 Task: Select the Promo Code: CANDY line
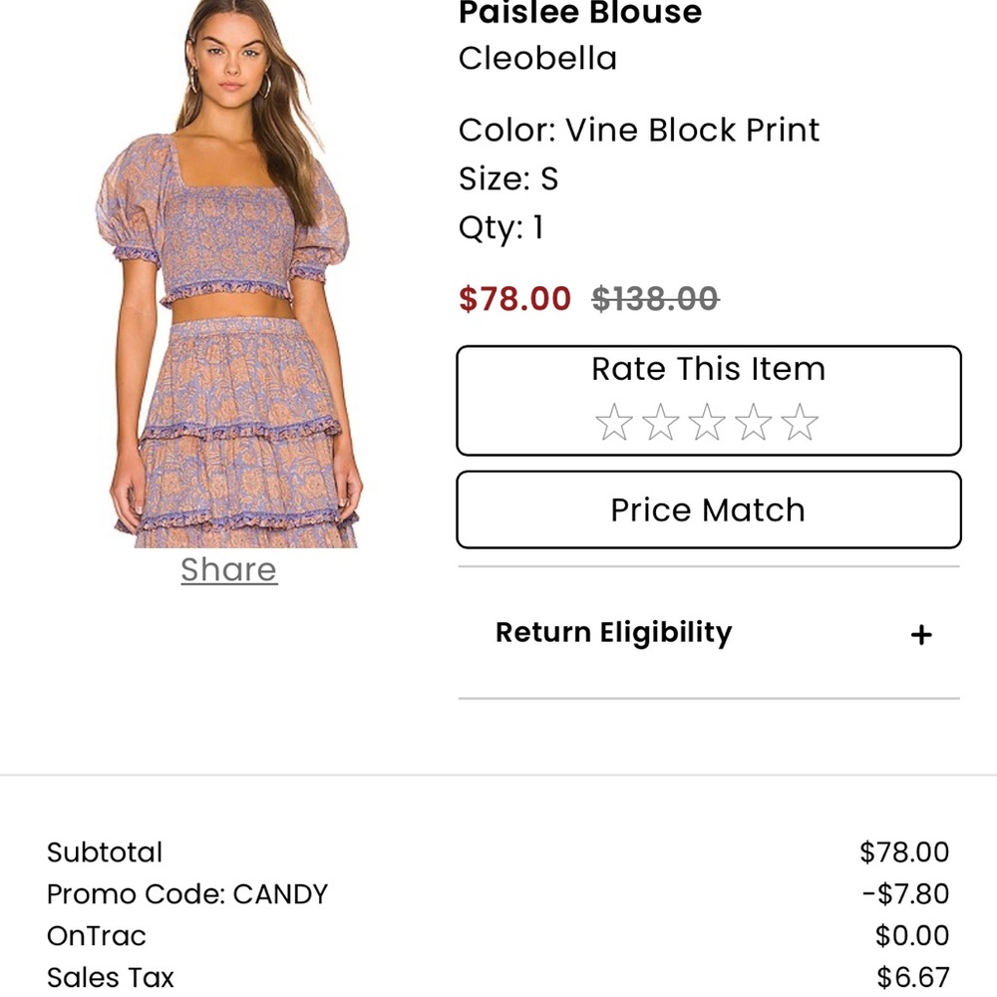pyautogui.click(x=187, y=894)
